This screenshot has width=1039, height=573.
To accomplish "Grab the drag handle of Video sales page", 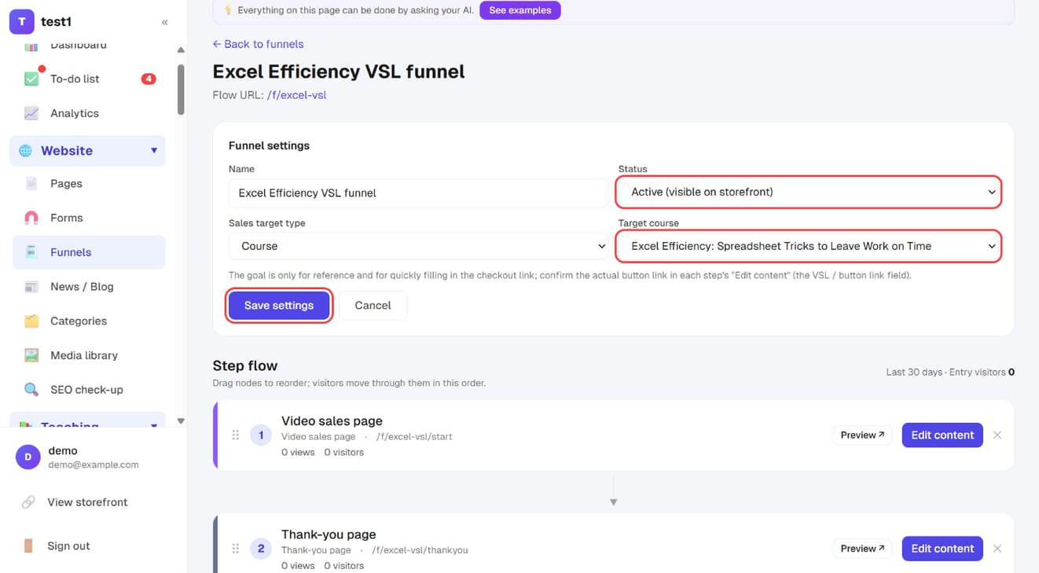I will tap(235, 435).
